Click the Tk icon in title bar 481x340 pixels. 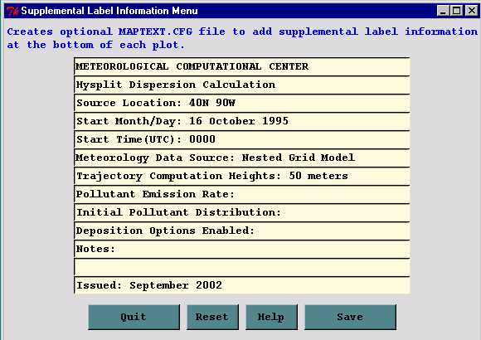(x=12, y=11)
